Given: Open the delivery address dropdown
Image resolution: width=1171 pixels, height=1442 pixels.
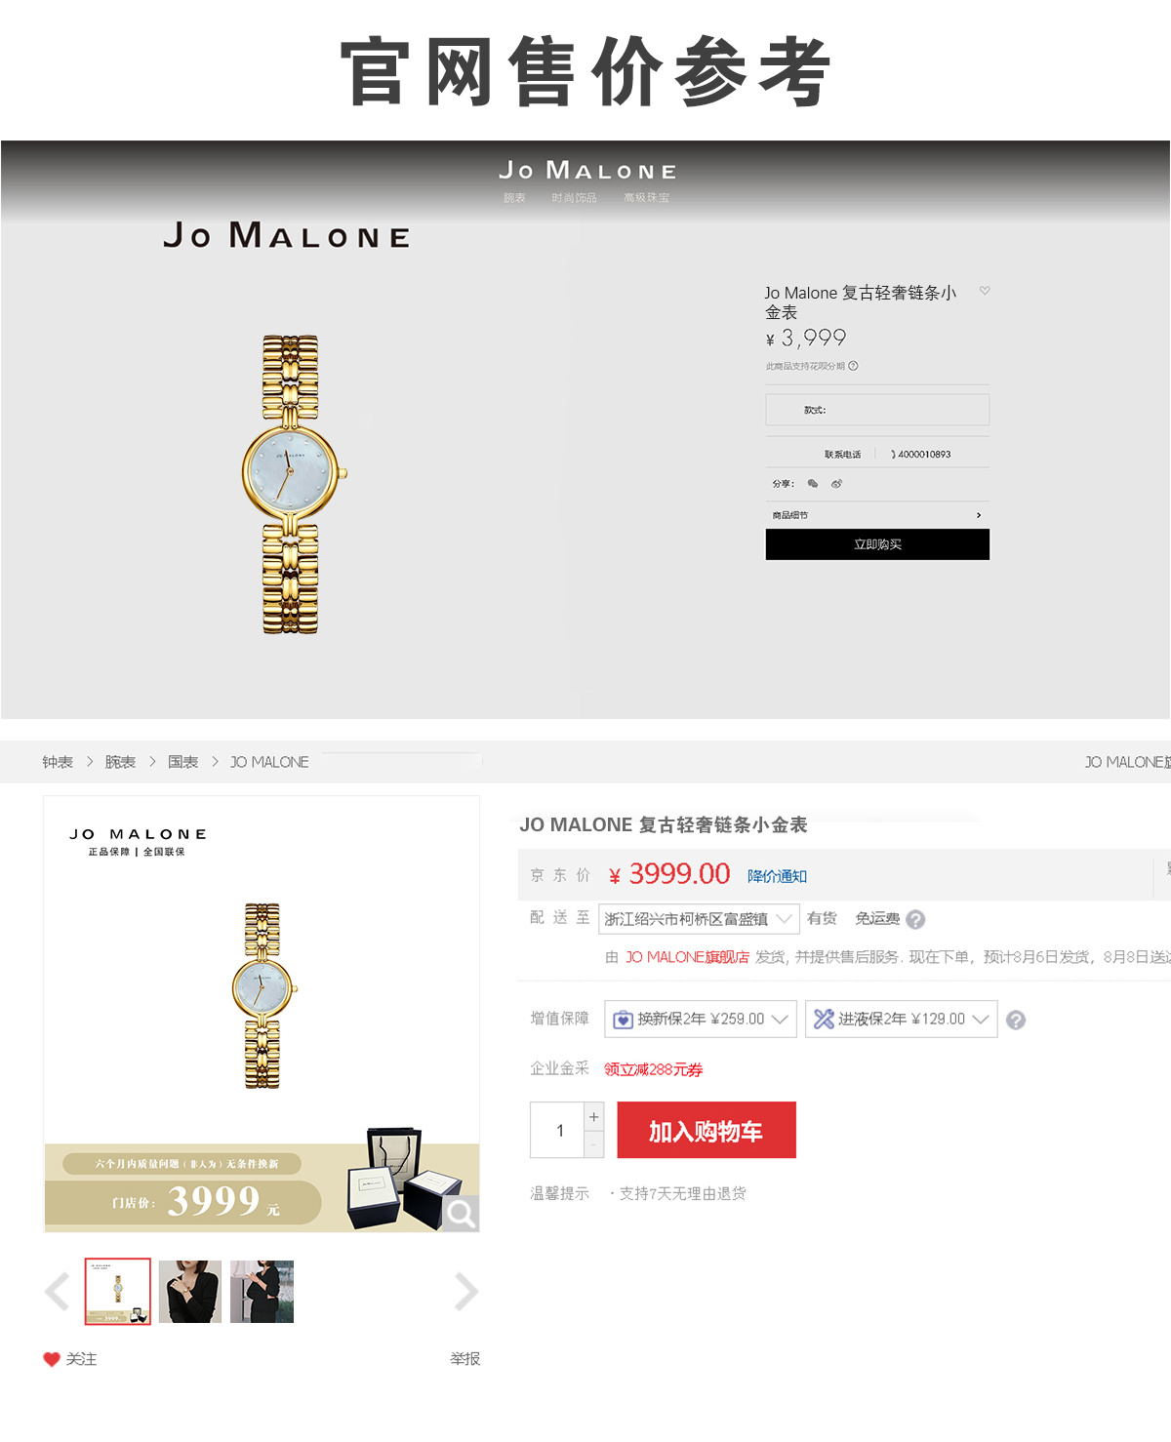Looking at the screenshot, I should (699, 919).
